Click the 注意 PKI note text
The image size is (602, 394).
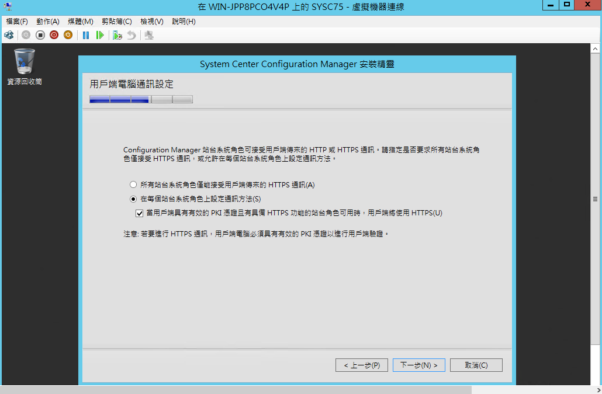click(x=256, y=234)
